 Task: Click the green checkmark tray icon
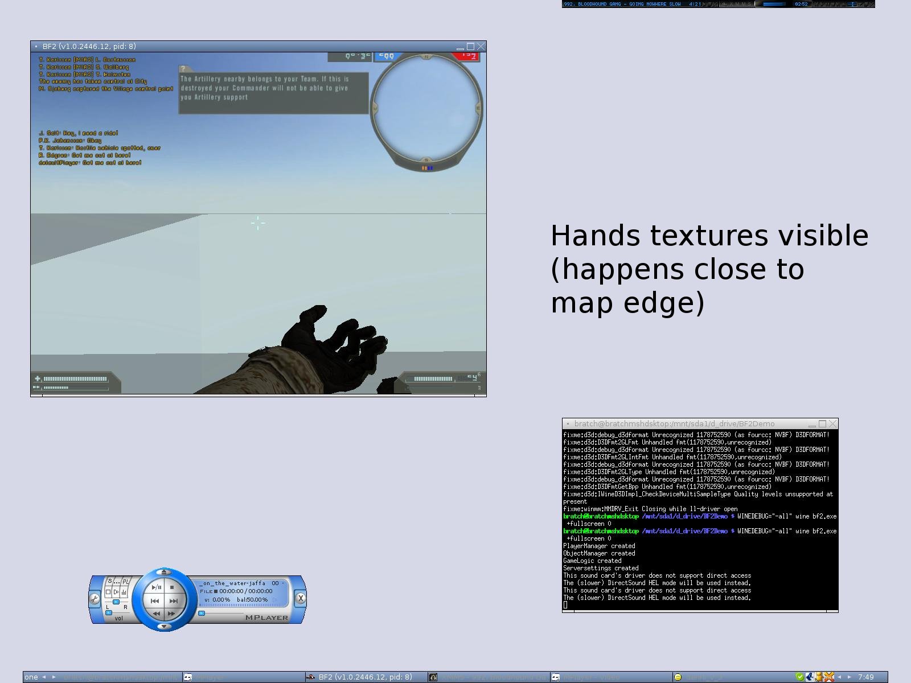pos(800,677)
